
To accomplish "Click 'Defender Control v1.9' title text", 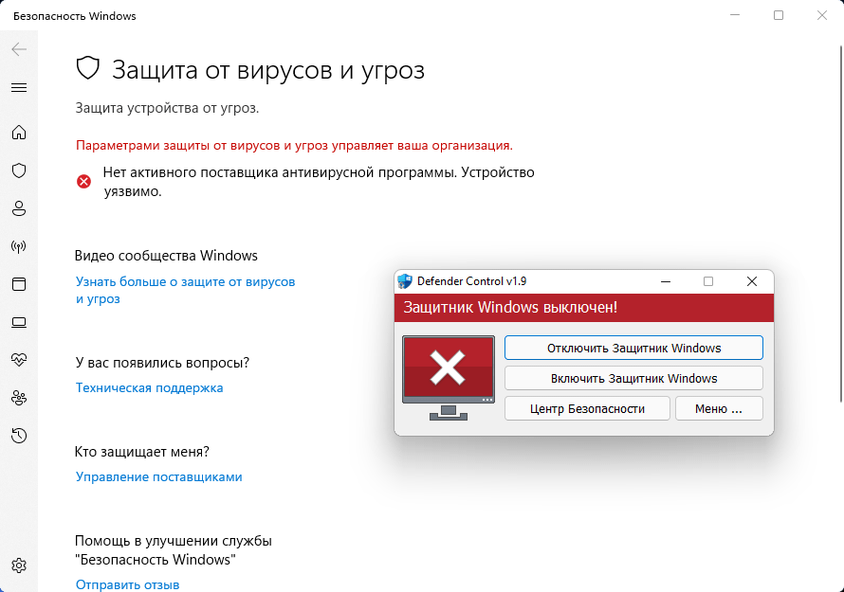I will point(471,281).
